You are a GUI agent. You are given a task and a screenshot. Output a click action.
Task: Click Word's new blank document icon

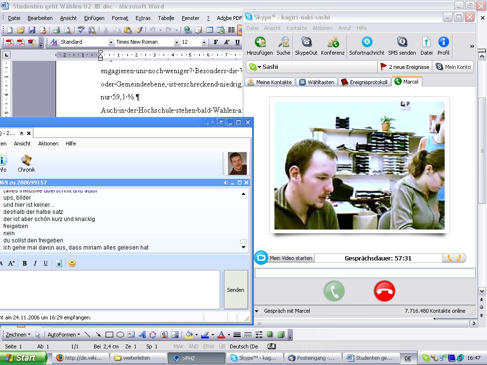(10, 30)
